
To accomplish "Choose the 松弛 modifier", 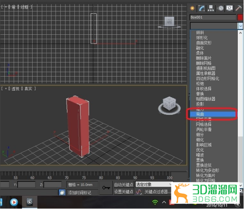I will [x=200, y=84].
